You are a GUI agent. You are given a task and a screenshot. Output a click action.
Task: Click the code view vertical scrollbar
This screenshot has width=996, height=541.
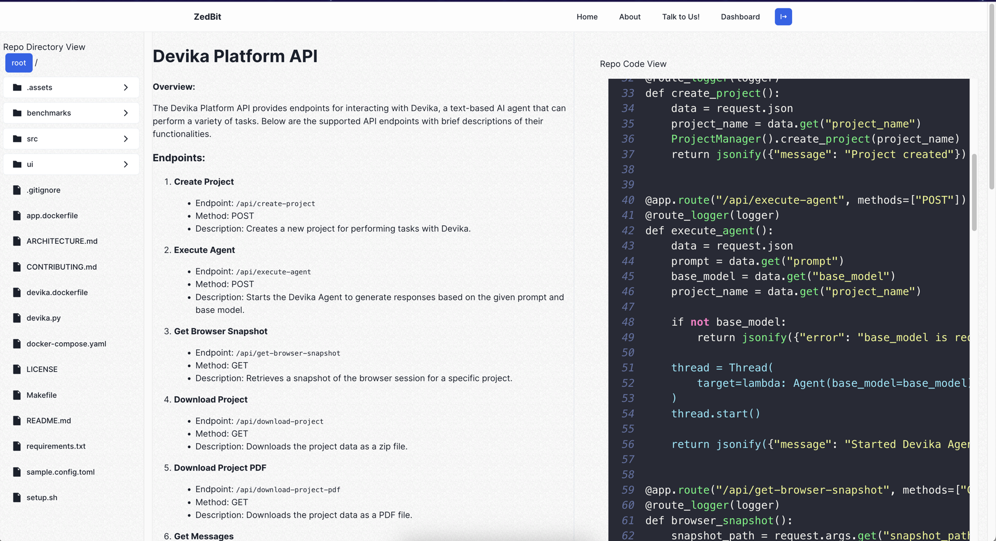(974, 192)
